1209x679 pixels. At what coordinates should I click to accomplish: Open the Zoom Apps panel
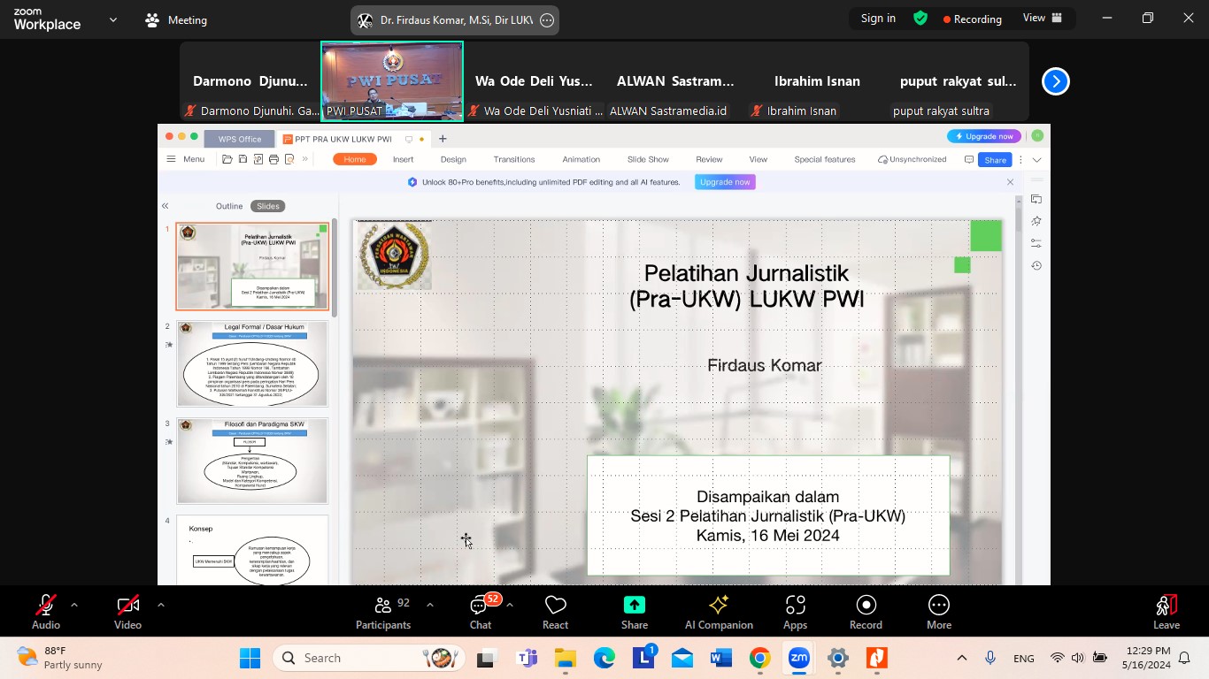(795, 613)
